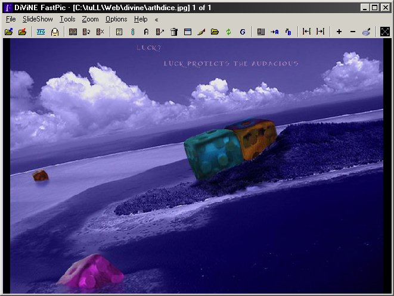Collapse menu bar with « chevron
The image size is (394, 296).
[x=157, y=19]
